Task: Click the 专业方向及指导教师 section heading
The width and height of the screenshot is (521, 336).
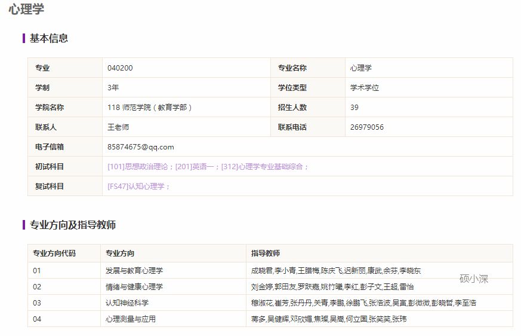Action: pos(73,225)
